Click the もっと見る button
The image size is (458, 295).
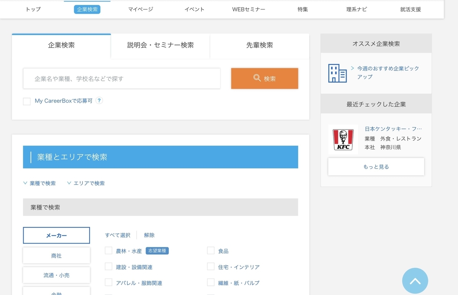(x=376, y=167)
